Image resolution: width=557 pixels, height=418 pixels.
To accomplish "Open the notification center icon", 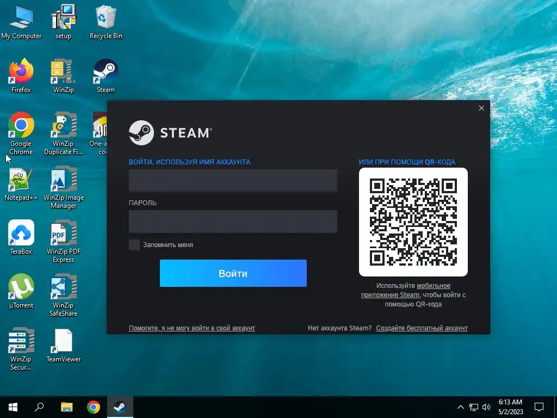I will coord(539,407).
